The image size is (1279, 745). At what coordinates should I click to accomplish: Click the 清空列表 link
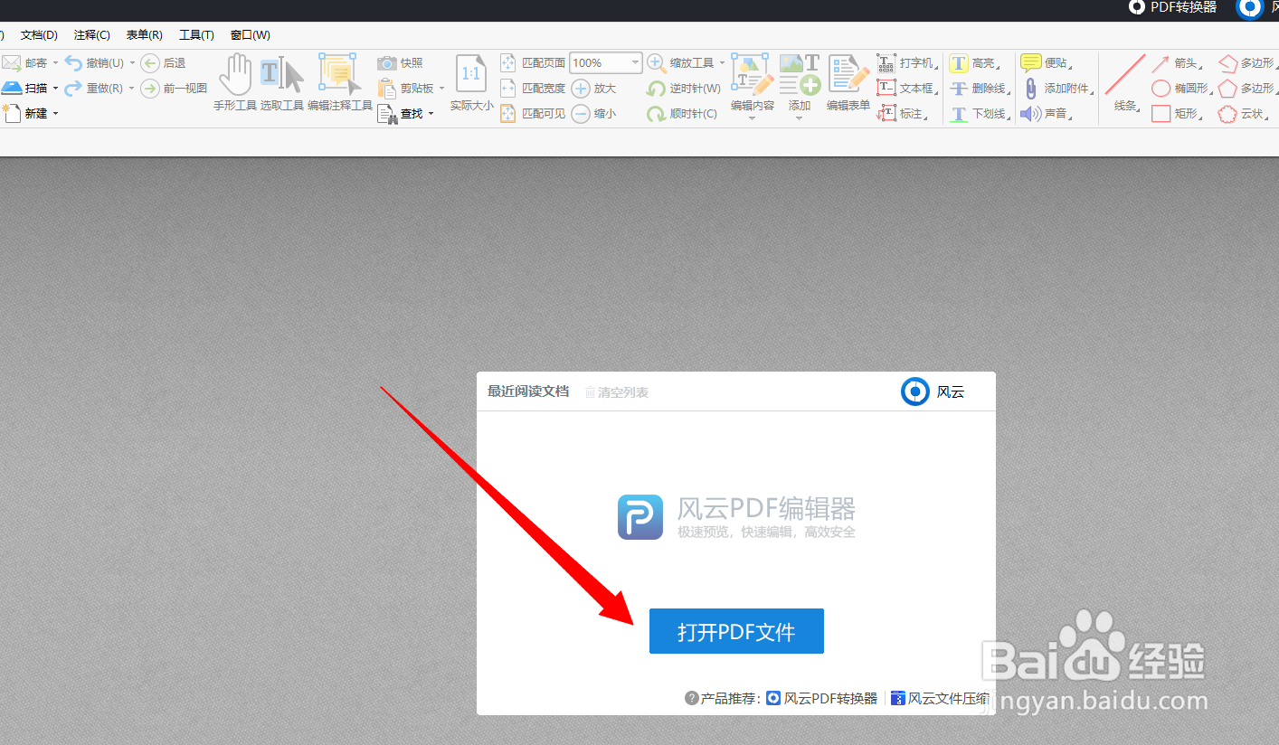(622, 391)
